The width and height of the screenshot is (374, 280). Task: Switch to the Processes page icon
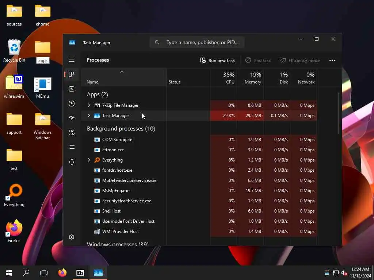coord(71,74)
